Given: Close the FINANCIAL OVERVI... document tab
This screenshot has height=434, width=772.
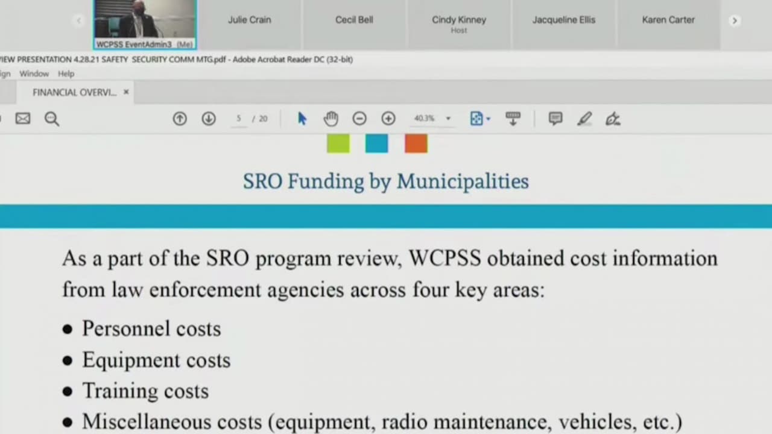Looking at the screenshot, I should click(x=126, y=92).
